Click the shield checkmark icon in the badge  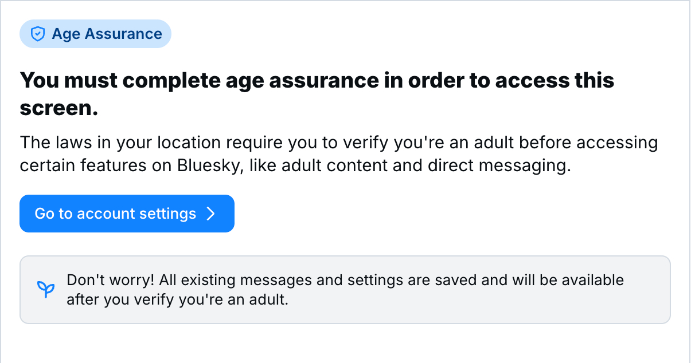[37, 34]
